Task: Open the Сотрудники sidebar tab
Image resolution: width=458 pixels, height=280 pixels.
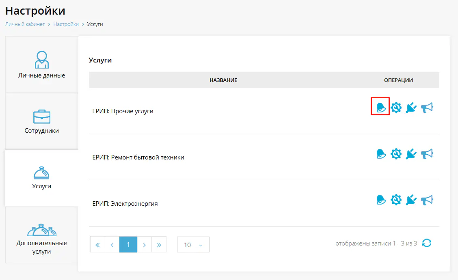Action: click(x=41, y=121)
